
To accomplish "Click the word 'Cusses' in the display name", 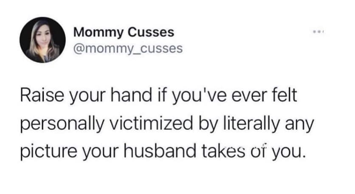I will [x=151, y=32].
